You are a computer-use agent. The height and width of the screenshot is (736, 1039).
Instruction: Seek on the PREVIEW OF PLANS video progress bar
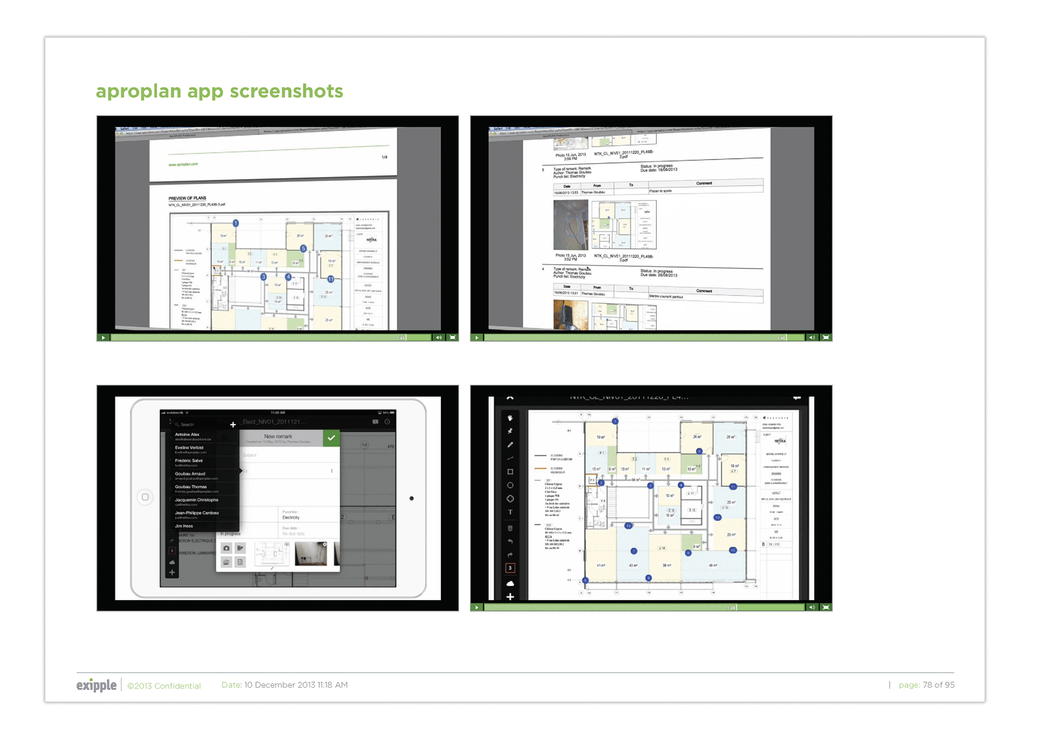click(271, 338)
